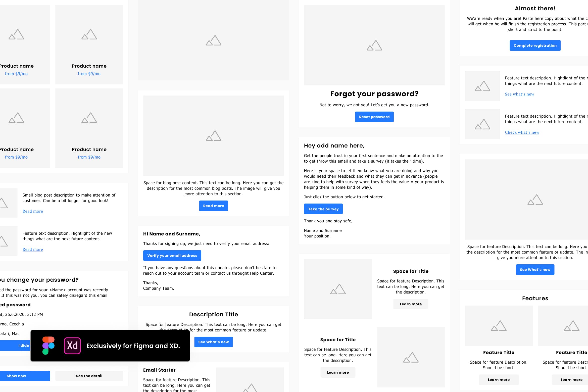Click the Figma logo icon
The image size is (588, 392).
coord(48,346)
